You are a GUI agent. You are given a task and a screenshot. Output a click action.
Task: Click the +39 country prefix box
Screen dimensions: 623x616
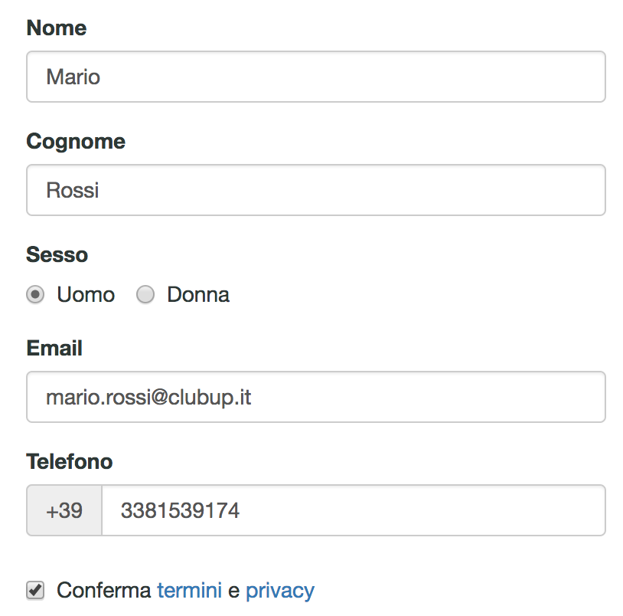(64, 510)
